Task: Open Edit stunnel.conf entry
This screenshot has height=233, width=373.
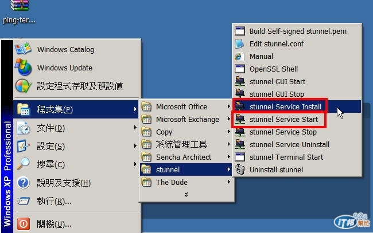Action: 297,44
